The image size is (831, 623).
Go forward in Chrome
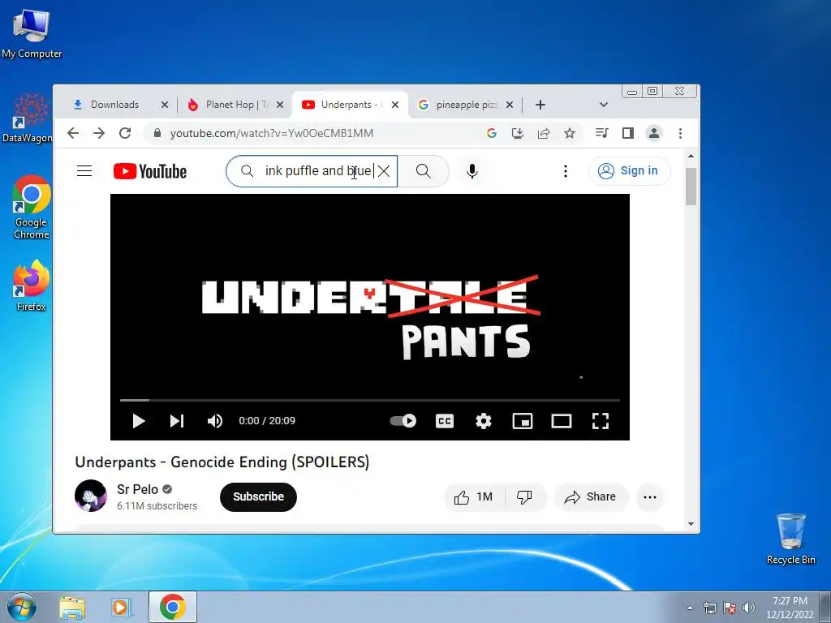(x=99, y=133)
